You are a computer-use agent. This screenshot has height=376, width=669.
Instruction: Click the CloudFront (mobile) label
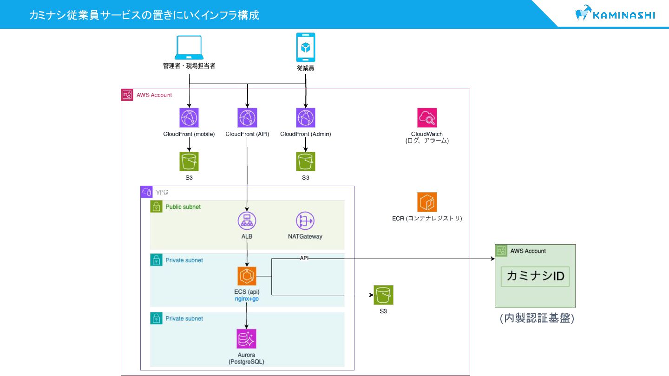(x=189, y=134)
